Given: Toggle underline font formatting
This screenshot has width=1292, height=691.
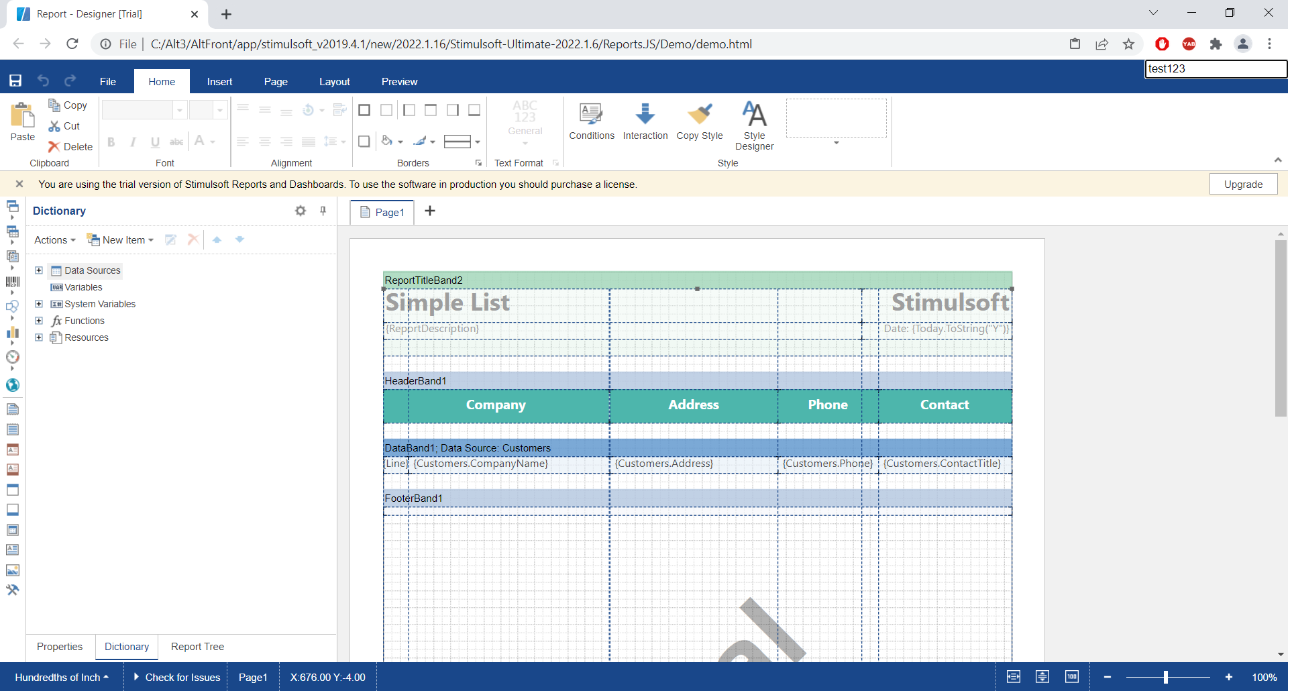Looking at the screenshot, I should point(155,142).
